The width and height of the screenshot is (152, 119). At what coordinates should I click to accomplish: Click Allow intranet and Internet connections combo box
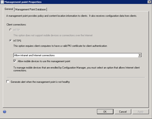[78, 55]
